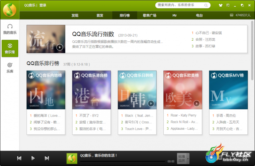Start playback with the play button
This screenshot has height=166, width=255.
click(x=33, y=158)
